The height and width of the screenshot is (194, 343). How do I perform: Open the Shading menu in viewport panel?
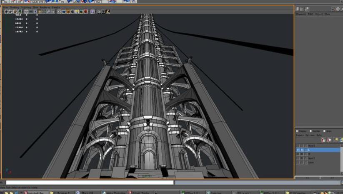tap(14, 7)
